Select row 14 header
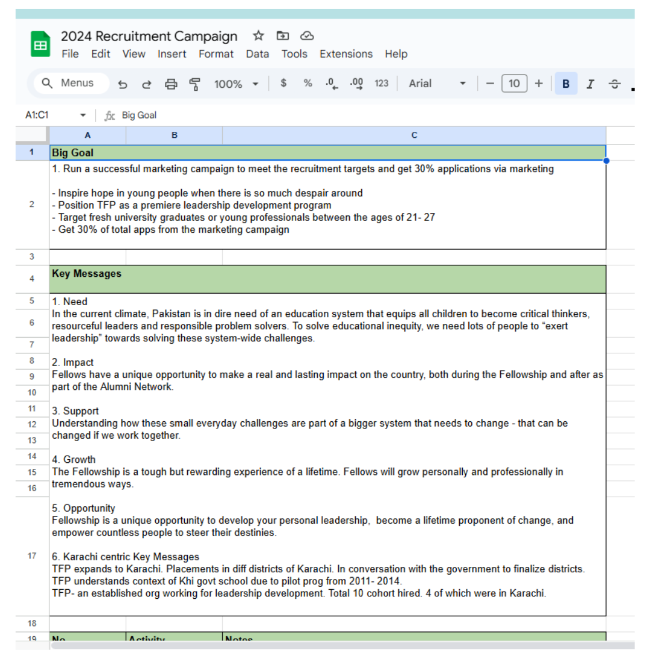Viewport: 650px width, 650px height. click(x=32, y=456)
